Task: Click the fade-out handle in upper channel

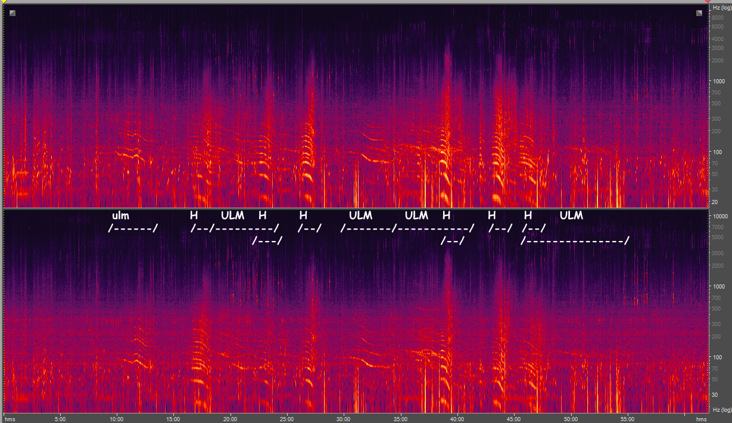Action: pos(699,12)
